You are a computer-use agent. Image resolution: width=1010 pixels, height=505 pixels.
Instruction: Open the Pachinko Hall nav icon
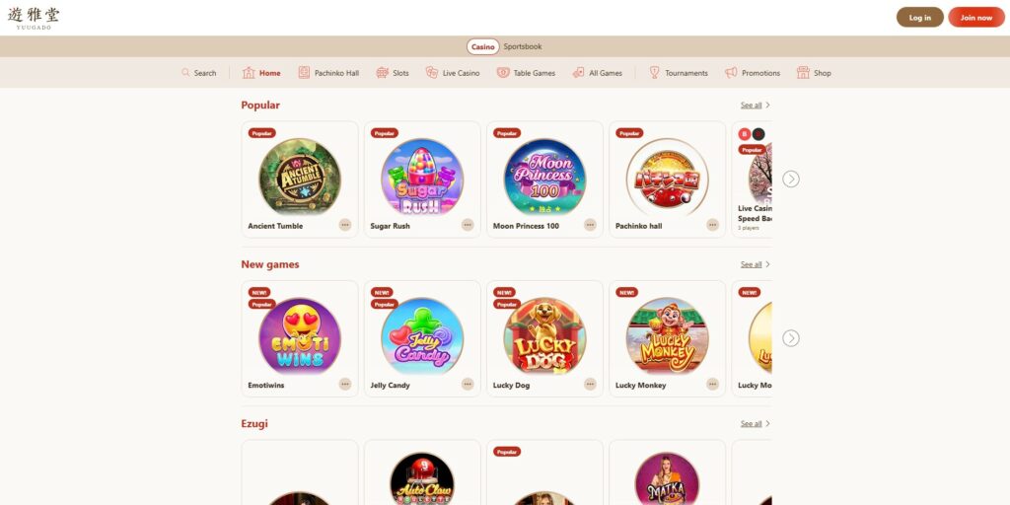(x=304, y=73)
